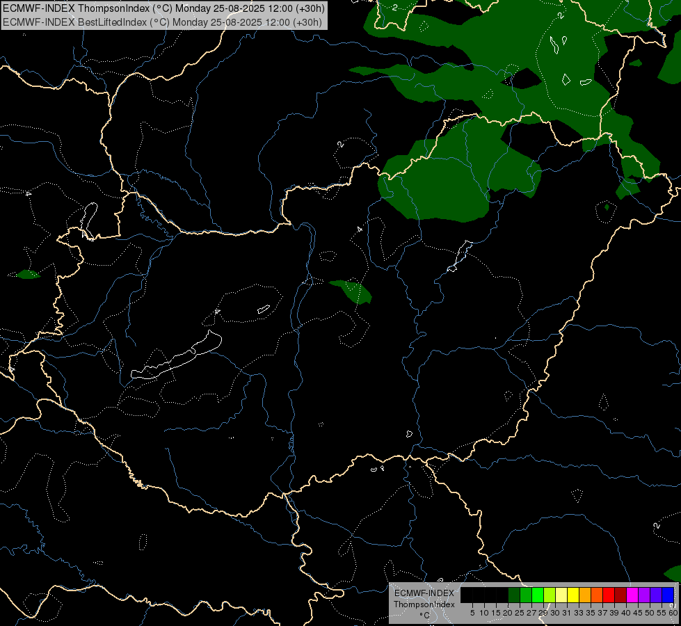Click the legend label 'ThompsonIndex'
The width and height of the screenshot is (681, 626).
424,604
